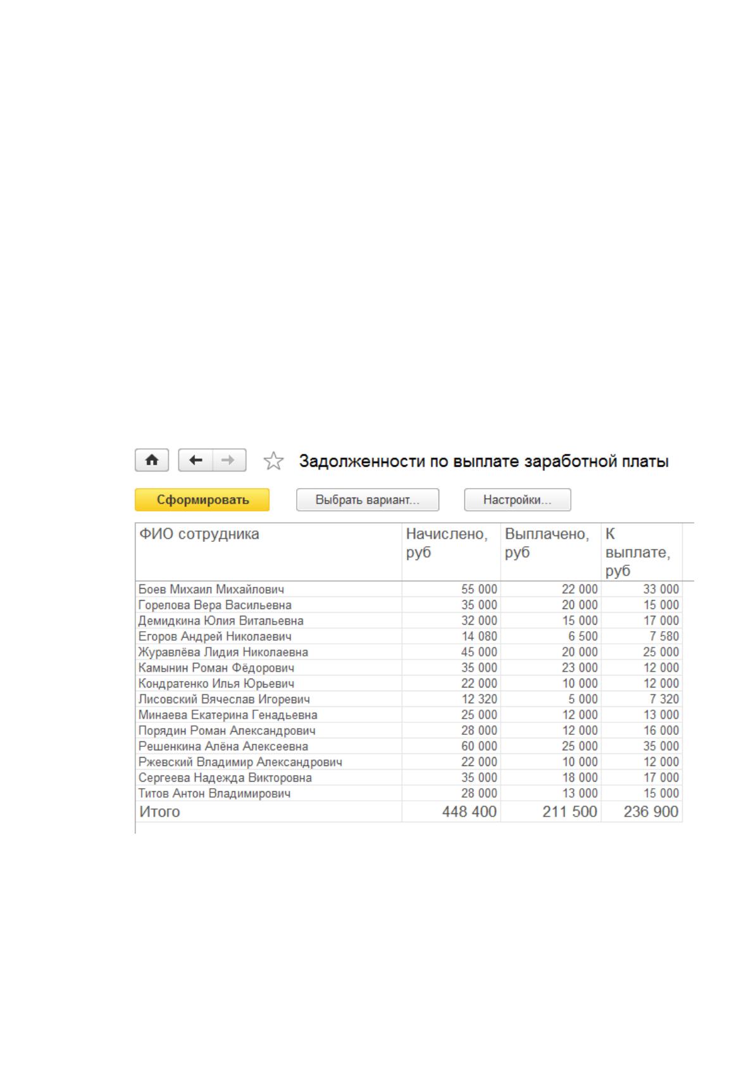
Task: Add report to favorites with star icon
Action: (273, 461)
